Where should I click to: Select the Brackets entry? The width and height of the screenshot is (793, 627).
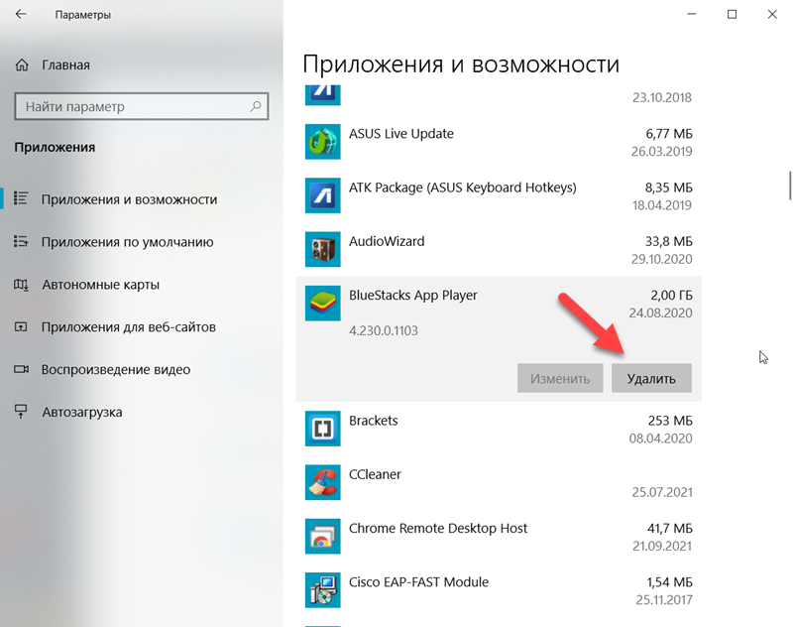[499, 429]
